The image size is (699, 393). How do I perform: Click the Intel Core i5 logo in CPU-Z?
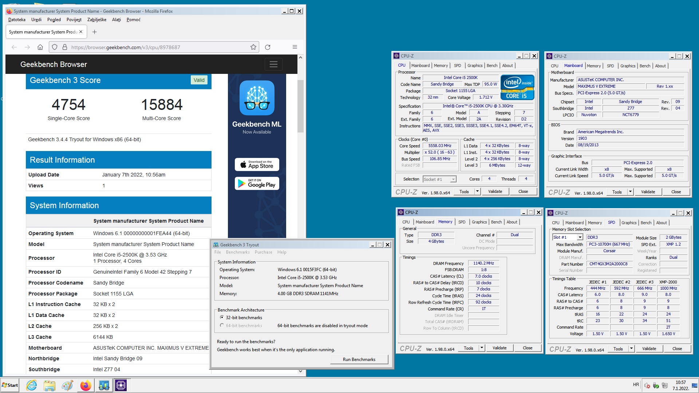(517, 87)
